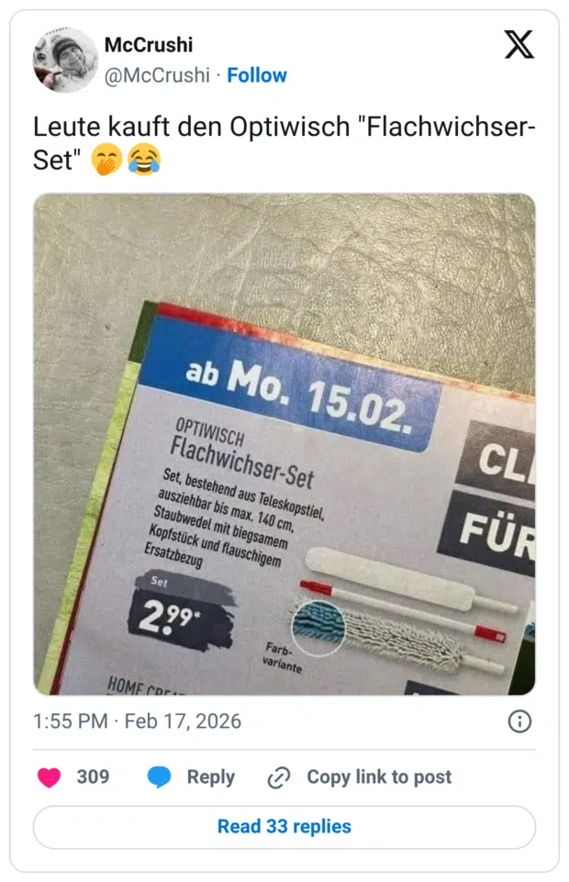The image size is (569, 882).
Task: Open McCrushi's profile avatar
Action: [65, 60]
